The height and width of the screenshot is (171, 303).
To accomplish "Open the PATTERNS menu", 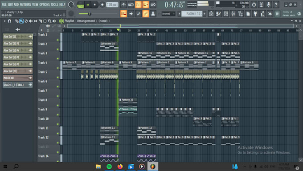I will click(x=25, y=4).
